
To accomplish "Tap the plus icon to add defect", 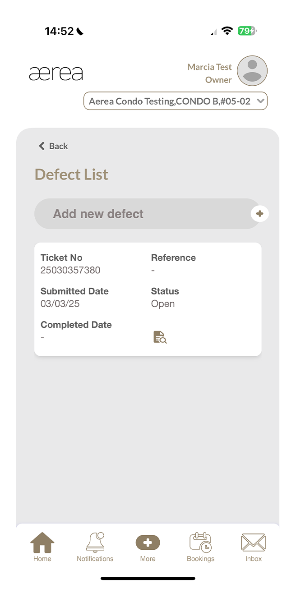I will [259, 214].
